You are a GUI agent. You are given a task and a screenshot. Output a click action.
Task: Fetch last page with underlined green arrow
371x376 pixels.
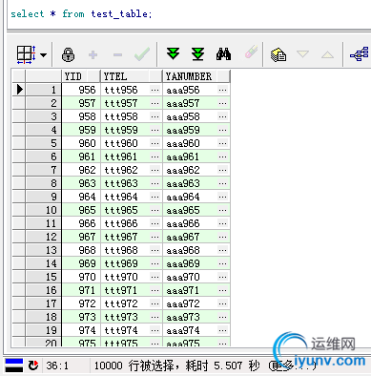pyautogui.click(x=197, y=54)
